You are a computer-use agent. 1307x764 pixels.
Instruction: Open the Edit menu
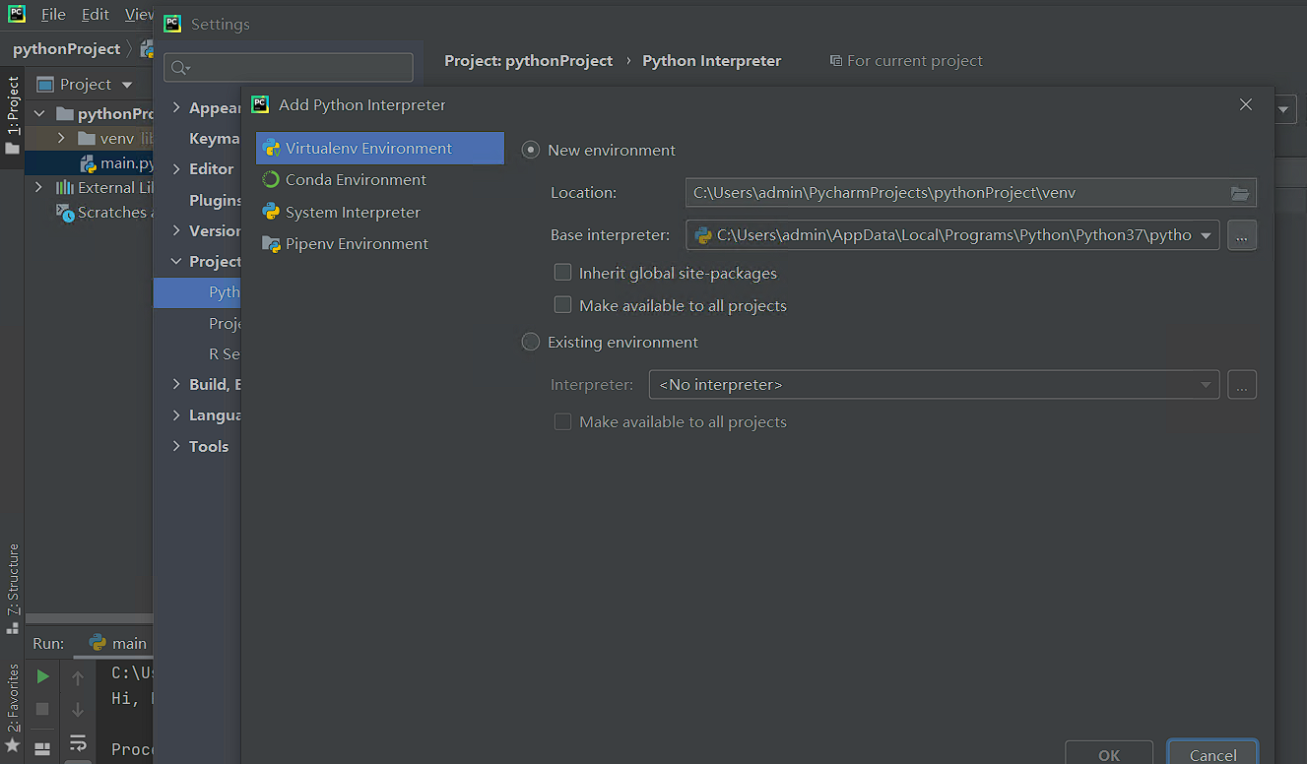(x=96, y=15)
